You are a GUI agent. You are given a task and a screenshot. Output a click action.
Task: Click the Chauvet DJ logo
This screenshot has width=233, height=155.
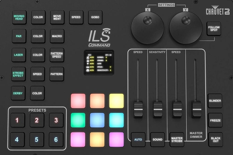tap(218, 10)
